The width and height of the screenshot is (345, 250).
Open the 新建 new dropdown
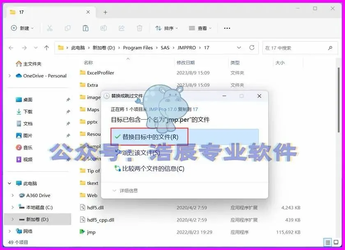22,28
